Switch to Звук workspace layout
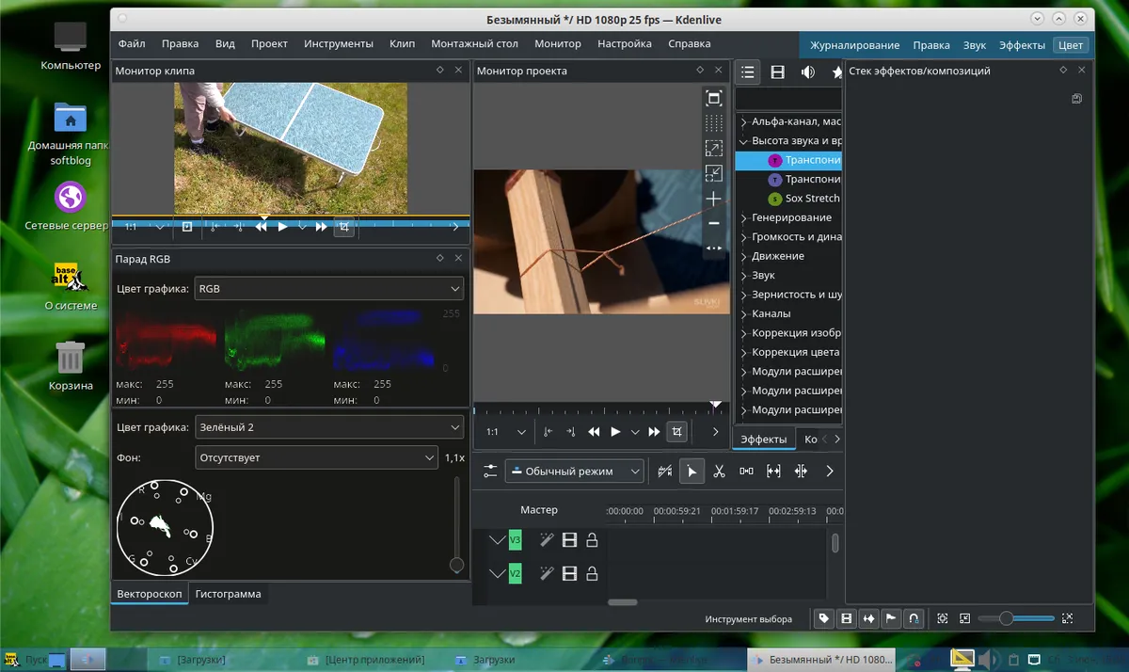This screenshot has height=672, width=1129. (975, 45)
